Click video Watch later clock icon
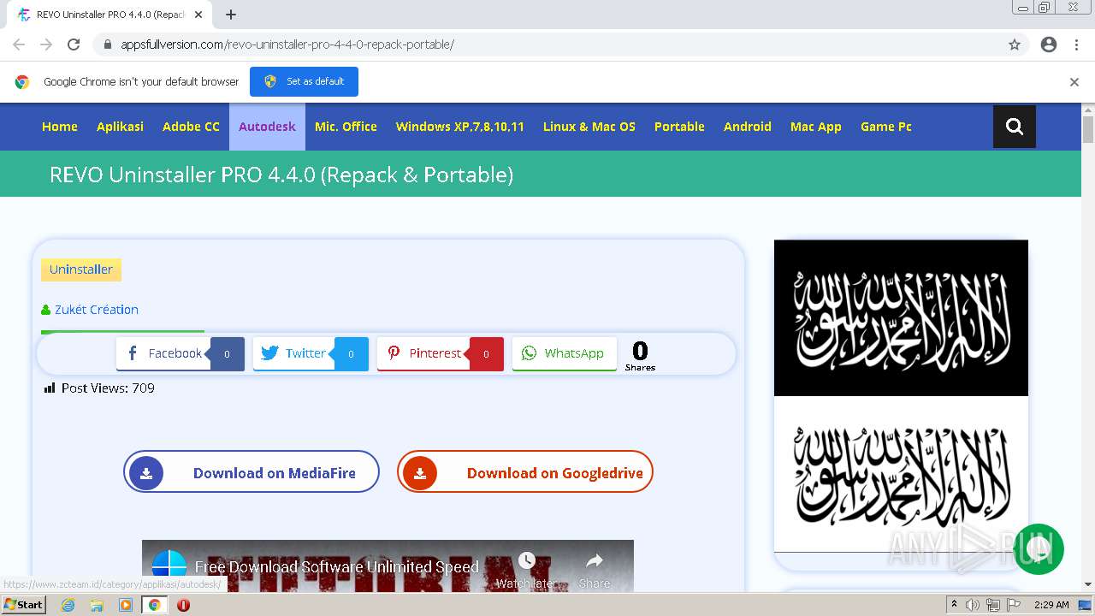 pos(526,561)
